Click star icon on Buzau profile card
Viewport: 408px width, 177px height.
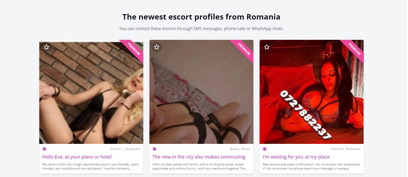[157, 47]
